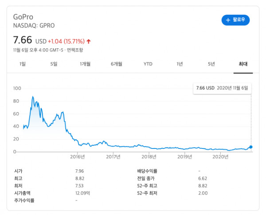Screen dimensions: 266x215
Task: Switch chart to 6개월 range
Action: click(x=117, y=64)
